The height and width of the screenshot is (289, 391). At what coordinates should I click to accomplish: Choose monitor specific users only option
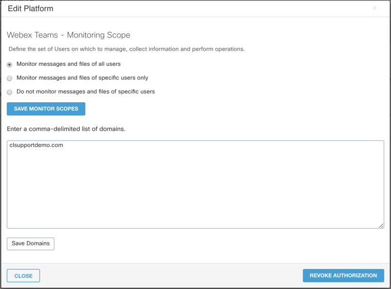click(9, 78)
